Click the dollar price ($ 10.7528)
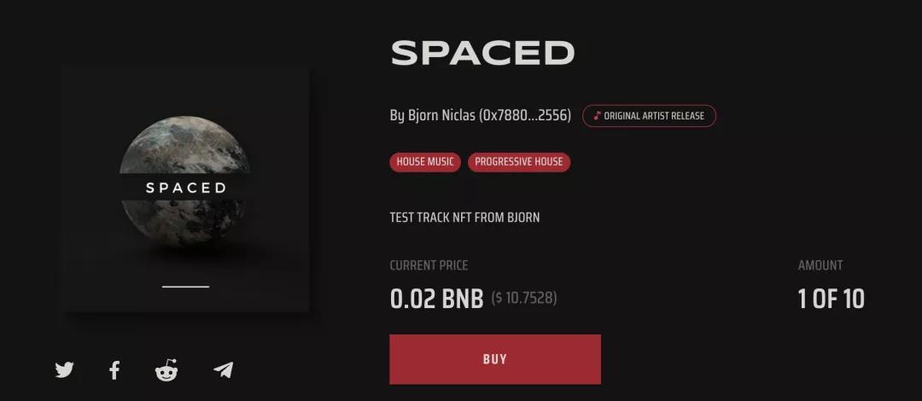The width and height of the screenshot is (922, 401). 524,299
